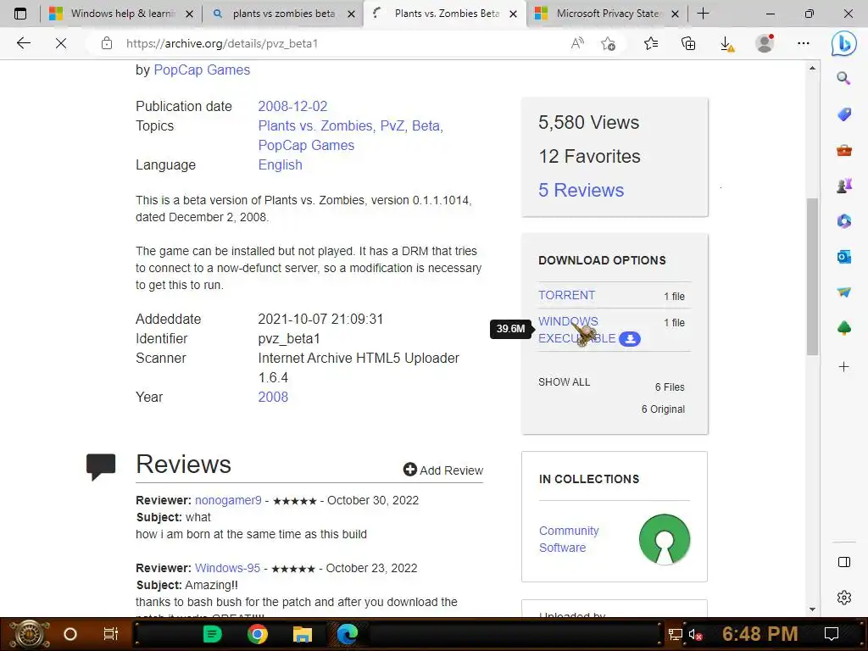Open the Microsoft 365 sidebar icon
The width and height of the screenshot is (868, 651).
click(x=843, y=221)
